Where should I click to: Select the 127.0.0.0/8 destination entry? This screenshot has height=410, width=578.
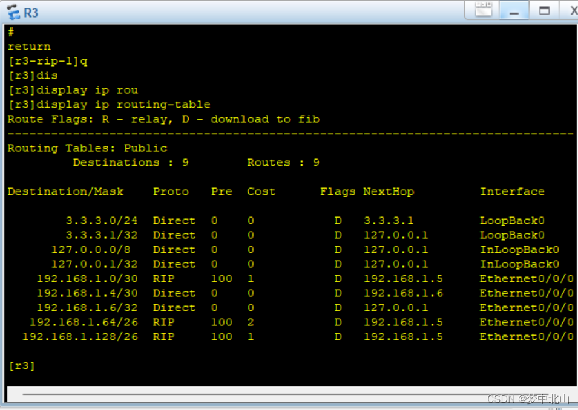click(x=91, y=250)
